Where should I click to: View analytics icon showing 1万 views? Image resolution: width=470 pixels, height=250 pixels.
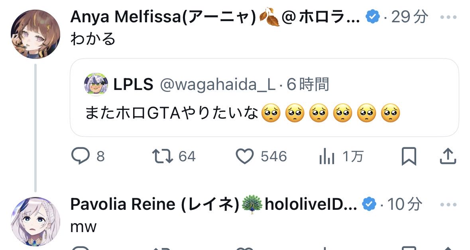[x=327, y=156]
